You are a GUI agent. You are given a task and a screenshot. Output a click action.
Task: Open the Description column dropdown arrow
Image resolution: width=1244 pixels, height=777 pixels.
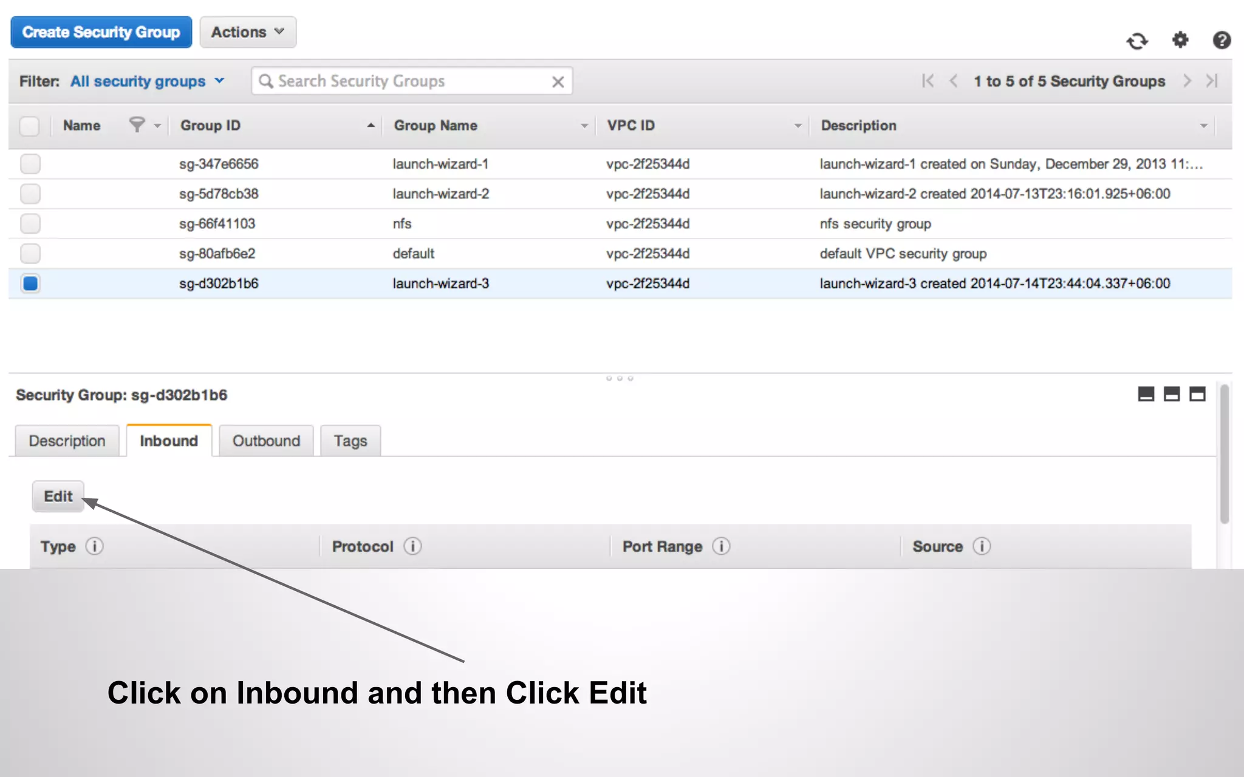(1203, 126)
